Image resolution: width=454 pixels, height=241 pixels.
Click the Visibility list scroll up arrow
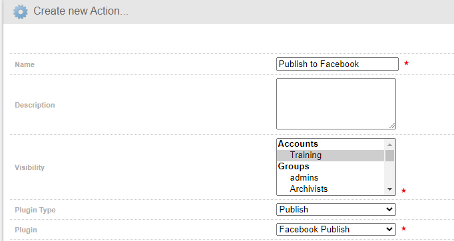[x=389, y=145]
